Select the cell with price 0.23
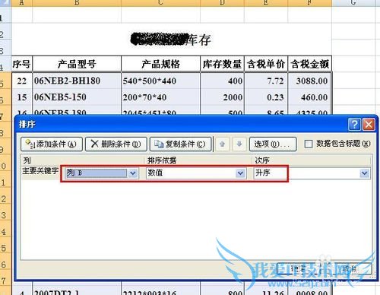The image size is (380, 295). point(266,97)
